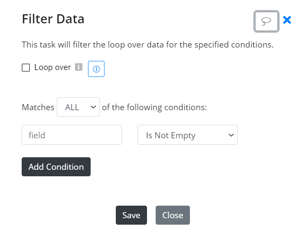Click the chevron arrow on the ALL selector
The image size is (307, 248).
(x=93, y=107)
